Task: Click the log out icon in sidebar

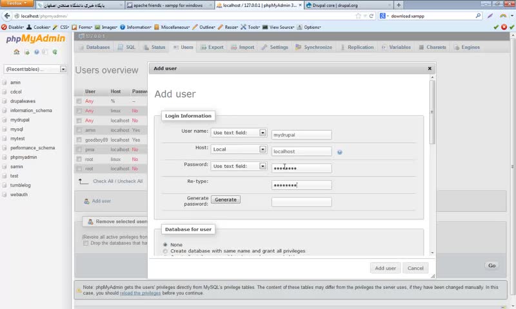Action: tap(26, 52)
